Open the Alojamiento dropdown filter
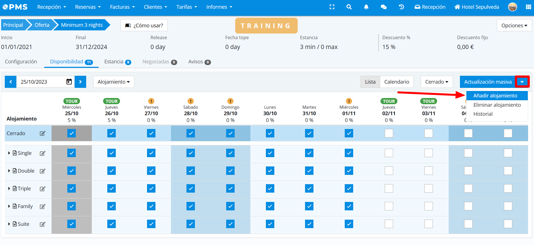Screen dimensions: 534x245 coord(114,82)
